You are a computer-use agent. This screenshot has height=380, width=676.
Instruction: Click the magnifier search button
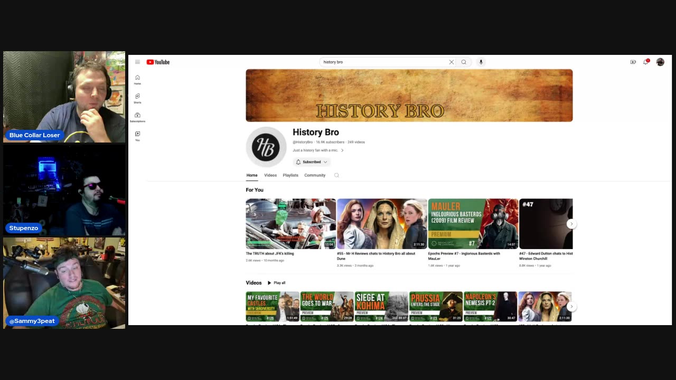click(x=464, y=62)
